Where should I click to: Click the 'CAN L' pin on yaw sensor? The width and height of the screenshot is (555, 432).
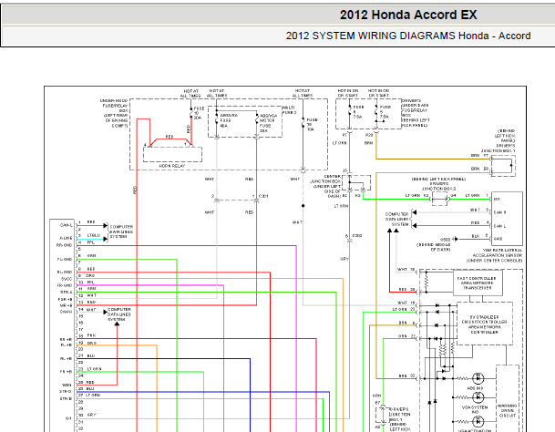pyautogui.click(x=499, y=226)
